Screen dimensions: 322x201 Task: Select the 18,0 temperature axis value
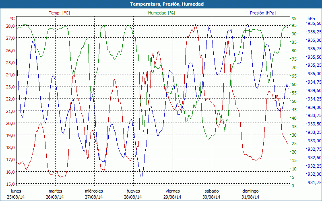[10, 148]
